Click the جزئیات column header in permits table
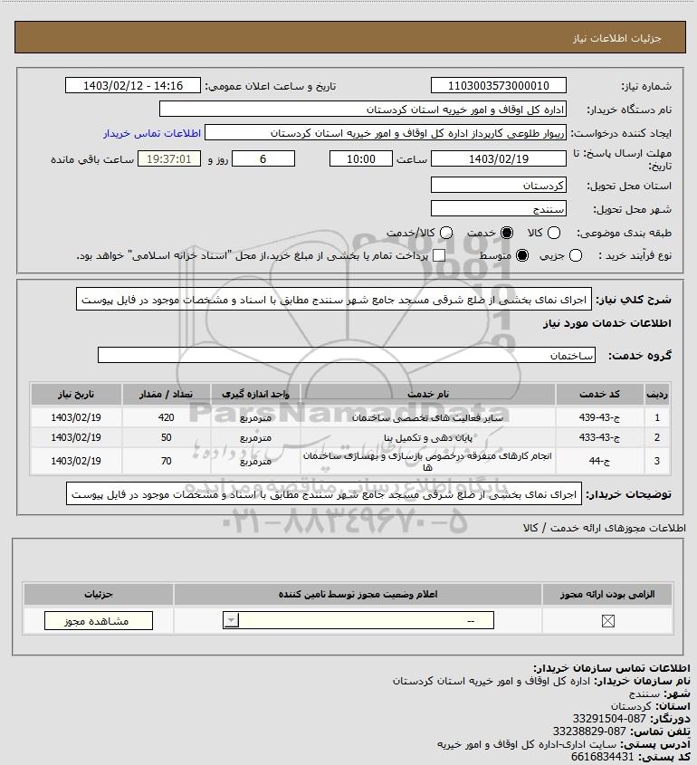697x765 pixels. pos(99,594)
